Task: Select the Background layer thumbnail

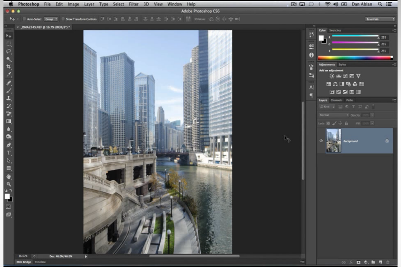Action: click(333, 141)
